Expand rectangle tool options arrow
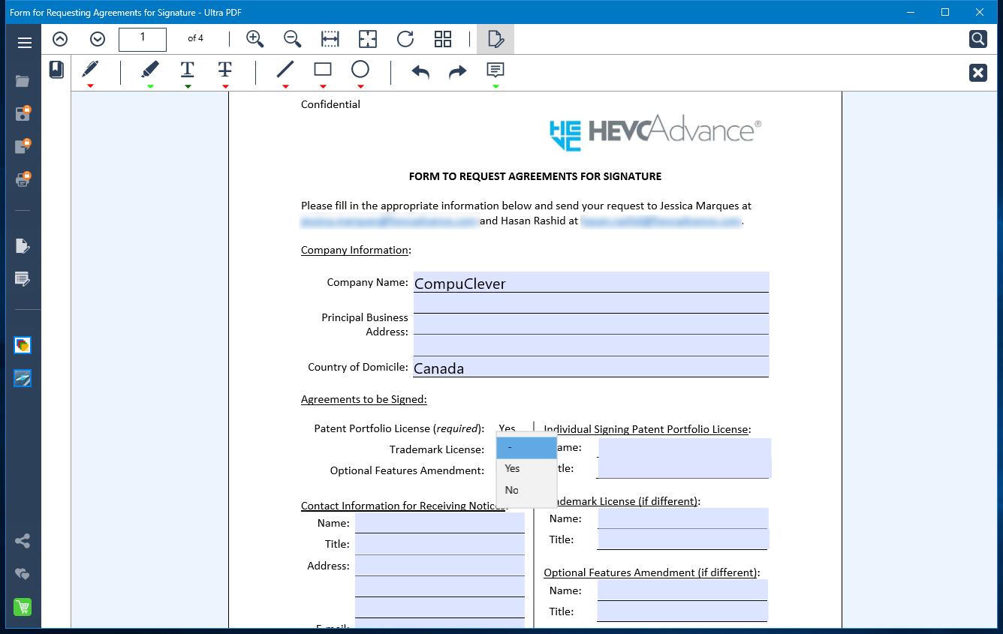Screen dimensions: 1003x634 pyautogui.click(x=323, y=86)
